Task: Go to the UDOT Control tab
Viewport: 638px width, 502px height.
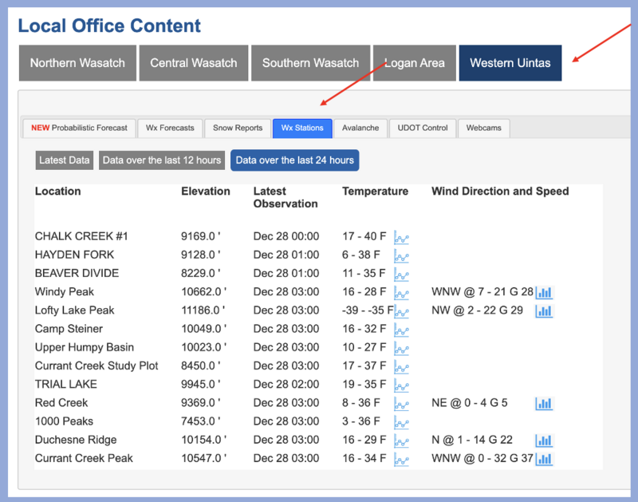Action: [423, 128]
